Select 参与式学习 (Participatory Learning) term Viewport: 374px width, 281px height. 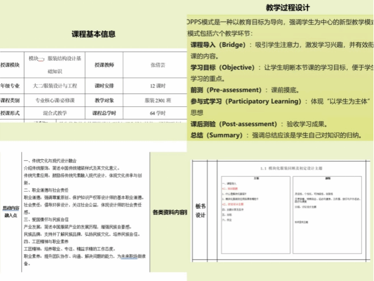click(x=246, y=101)
